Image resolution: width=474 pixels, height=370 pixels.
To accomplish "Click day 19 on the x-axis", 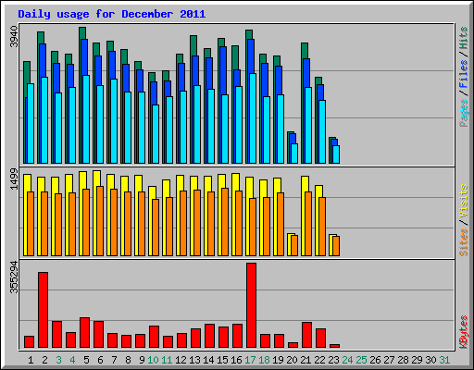I will 278,360.
